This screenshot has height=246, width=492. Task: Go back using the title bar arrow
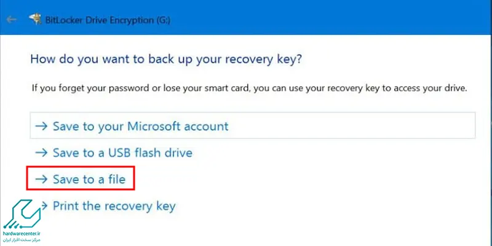click(11, 20)
